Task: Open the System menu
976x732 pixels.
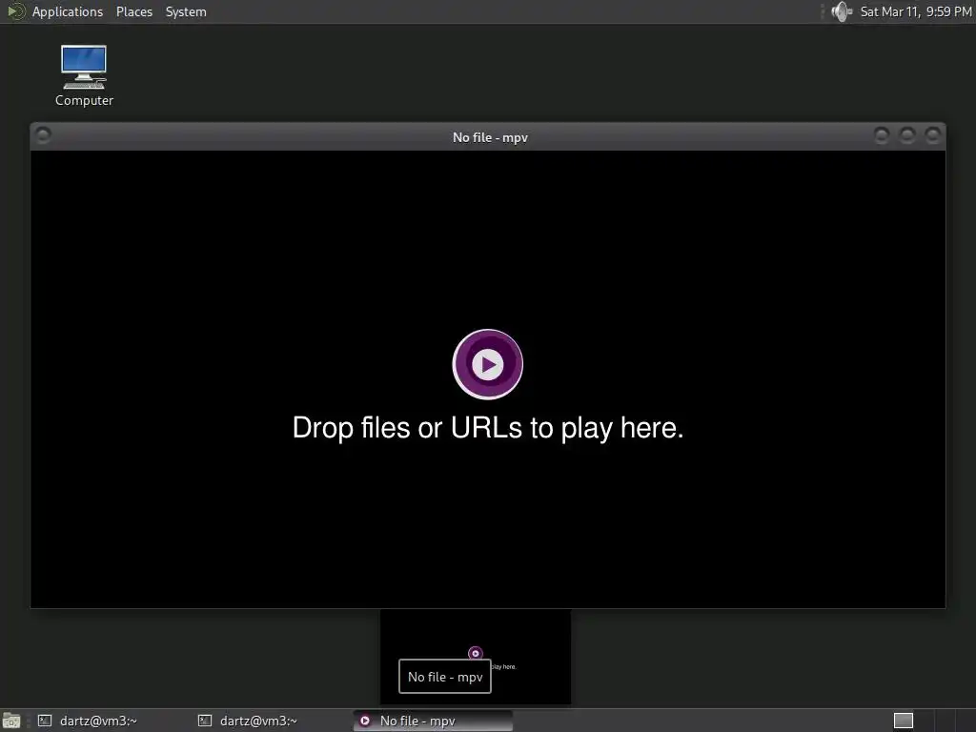Action: (186, 11)
